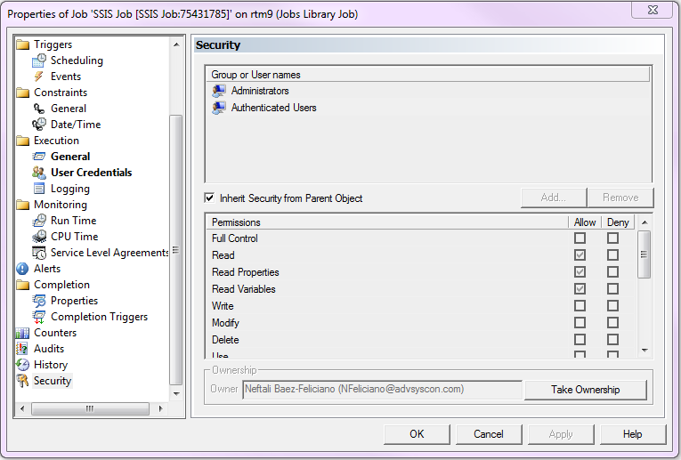Click the Security keys icon
Viewport: 681px width, 460px height.
22,381
